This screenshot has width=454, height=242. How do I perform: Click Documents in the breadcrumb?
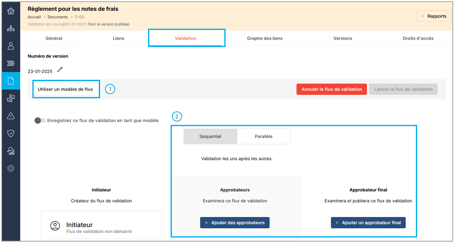point(58,17)
